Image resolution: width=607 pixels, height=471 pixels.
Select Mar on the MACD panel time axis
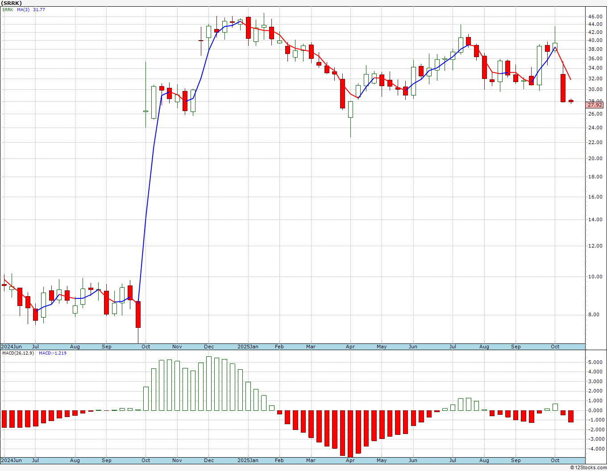[311, 461]
